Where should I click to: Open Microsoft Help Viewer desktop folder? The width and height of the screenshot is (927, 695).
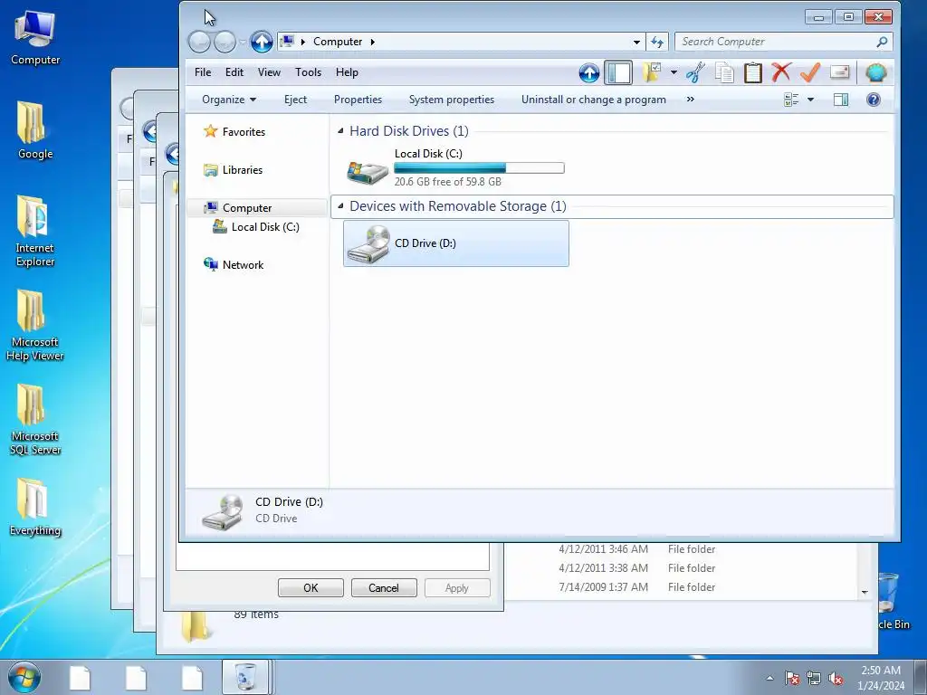[x=35, y=325]
